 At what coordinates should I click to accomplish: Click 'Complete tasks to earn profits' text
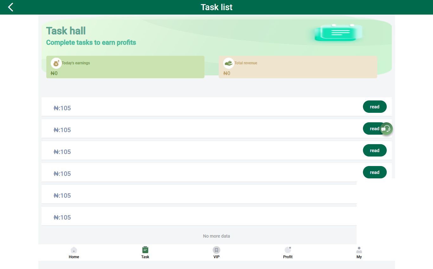pyautogui.click(x=91, y=42)
